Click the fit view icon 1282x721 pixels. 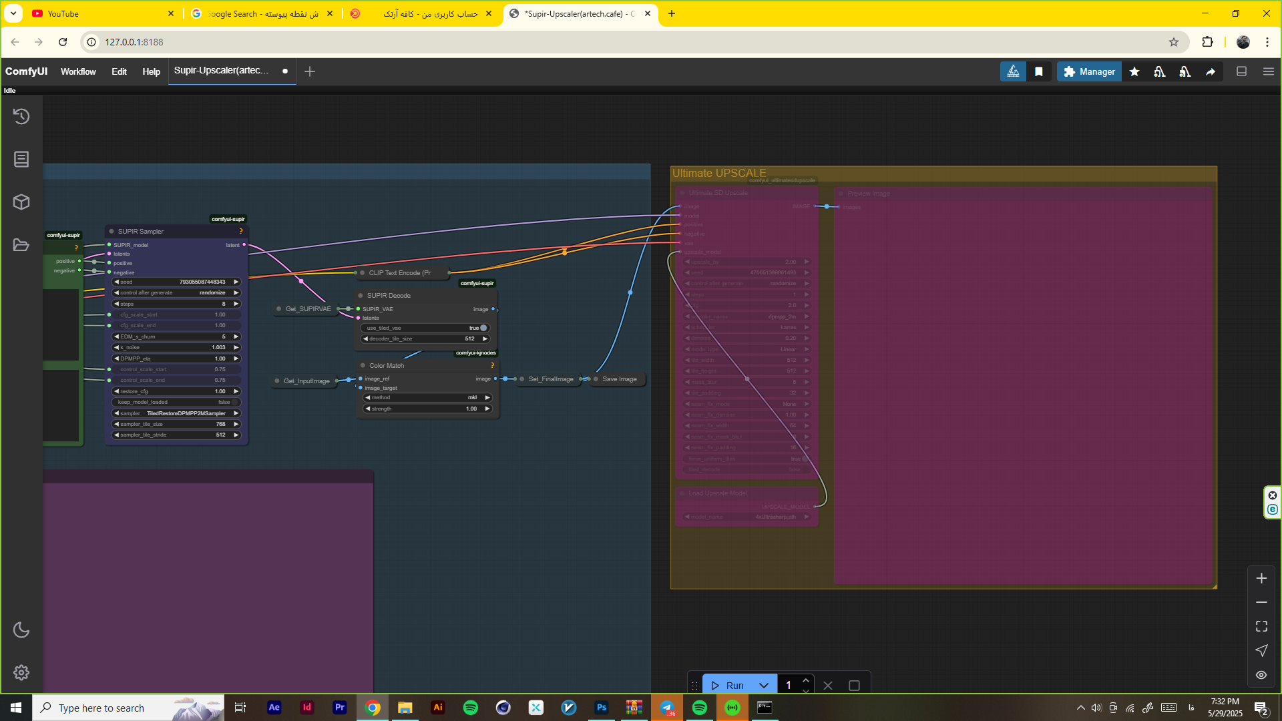tap(1261, 626)
